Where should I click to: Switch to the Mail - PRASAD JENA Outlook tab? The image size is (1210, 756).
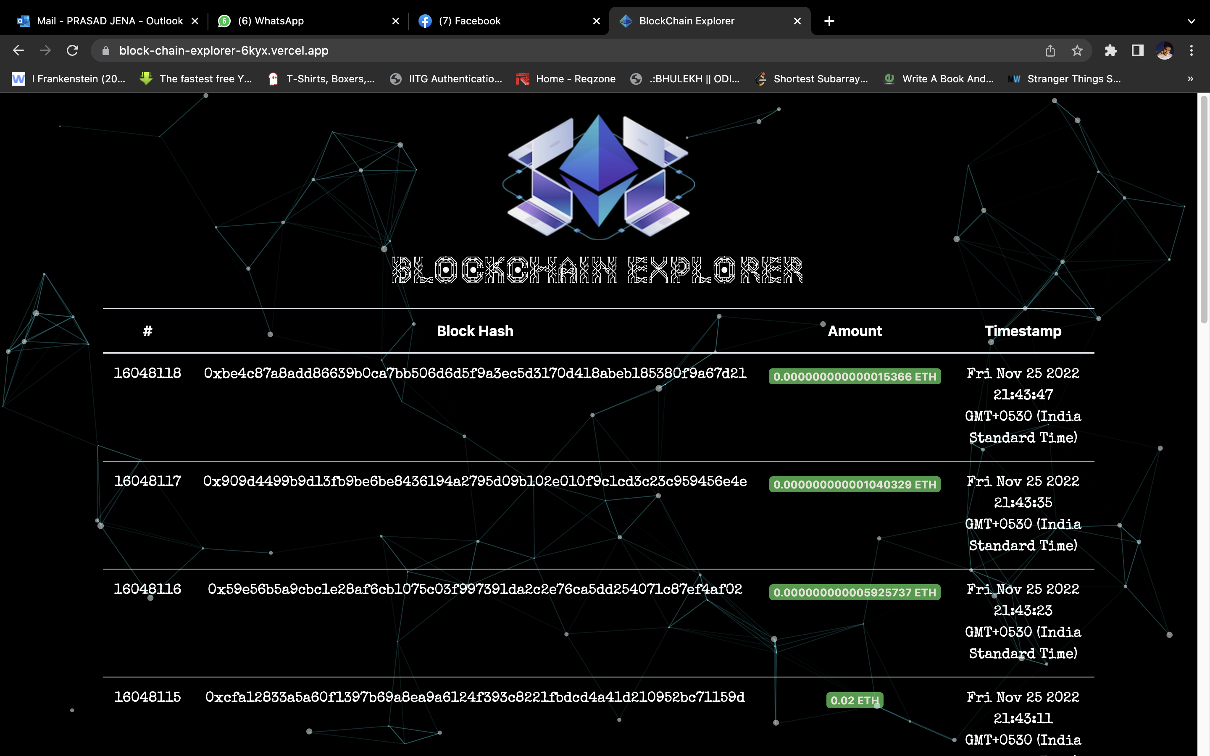(x=108, y=21)
